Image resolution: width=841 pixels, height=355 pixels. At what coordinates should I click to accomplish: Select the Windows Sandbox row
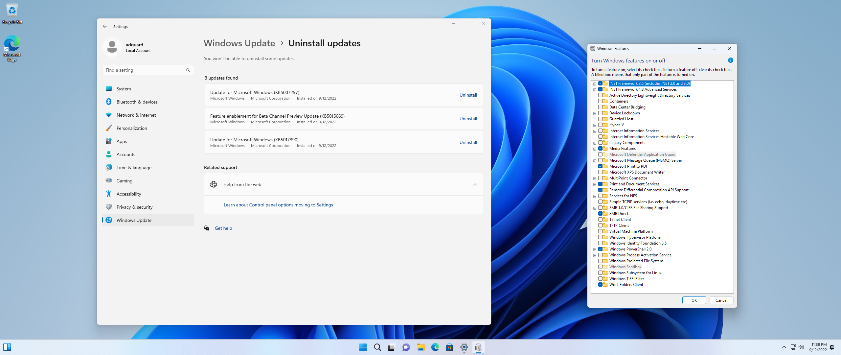[625, 267]
